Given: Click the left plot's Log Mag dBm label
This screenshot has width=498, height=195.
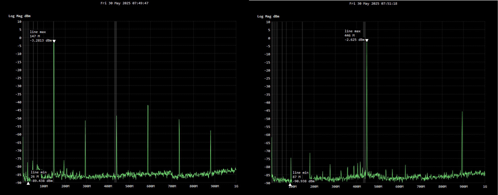Looking at the screenshot, I should tap(19, 16).
